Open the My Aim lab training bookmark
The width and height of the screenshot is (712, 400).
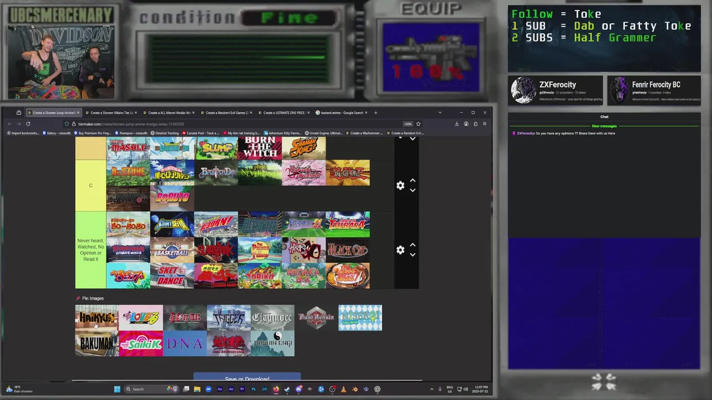[243, 133]
